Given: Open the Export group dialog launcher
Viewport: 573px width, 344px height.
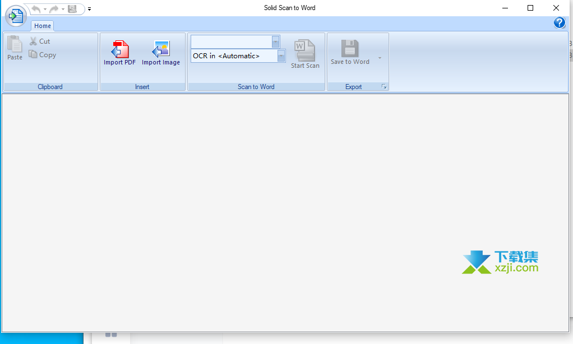Looking at the screenshot, I should tap(384, 86).
